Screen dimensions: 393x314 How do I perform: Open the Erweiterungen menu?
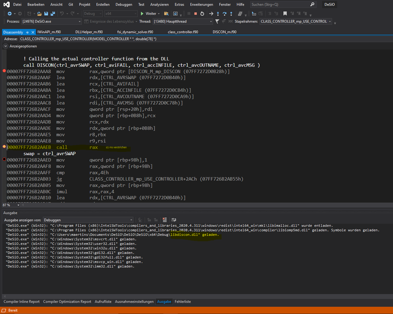(201, 4)
